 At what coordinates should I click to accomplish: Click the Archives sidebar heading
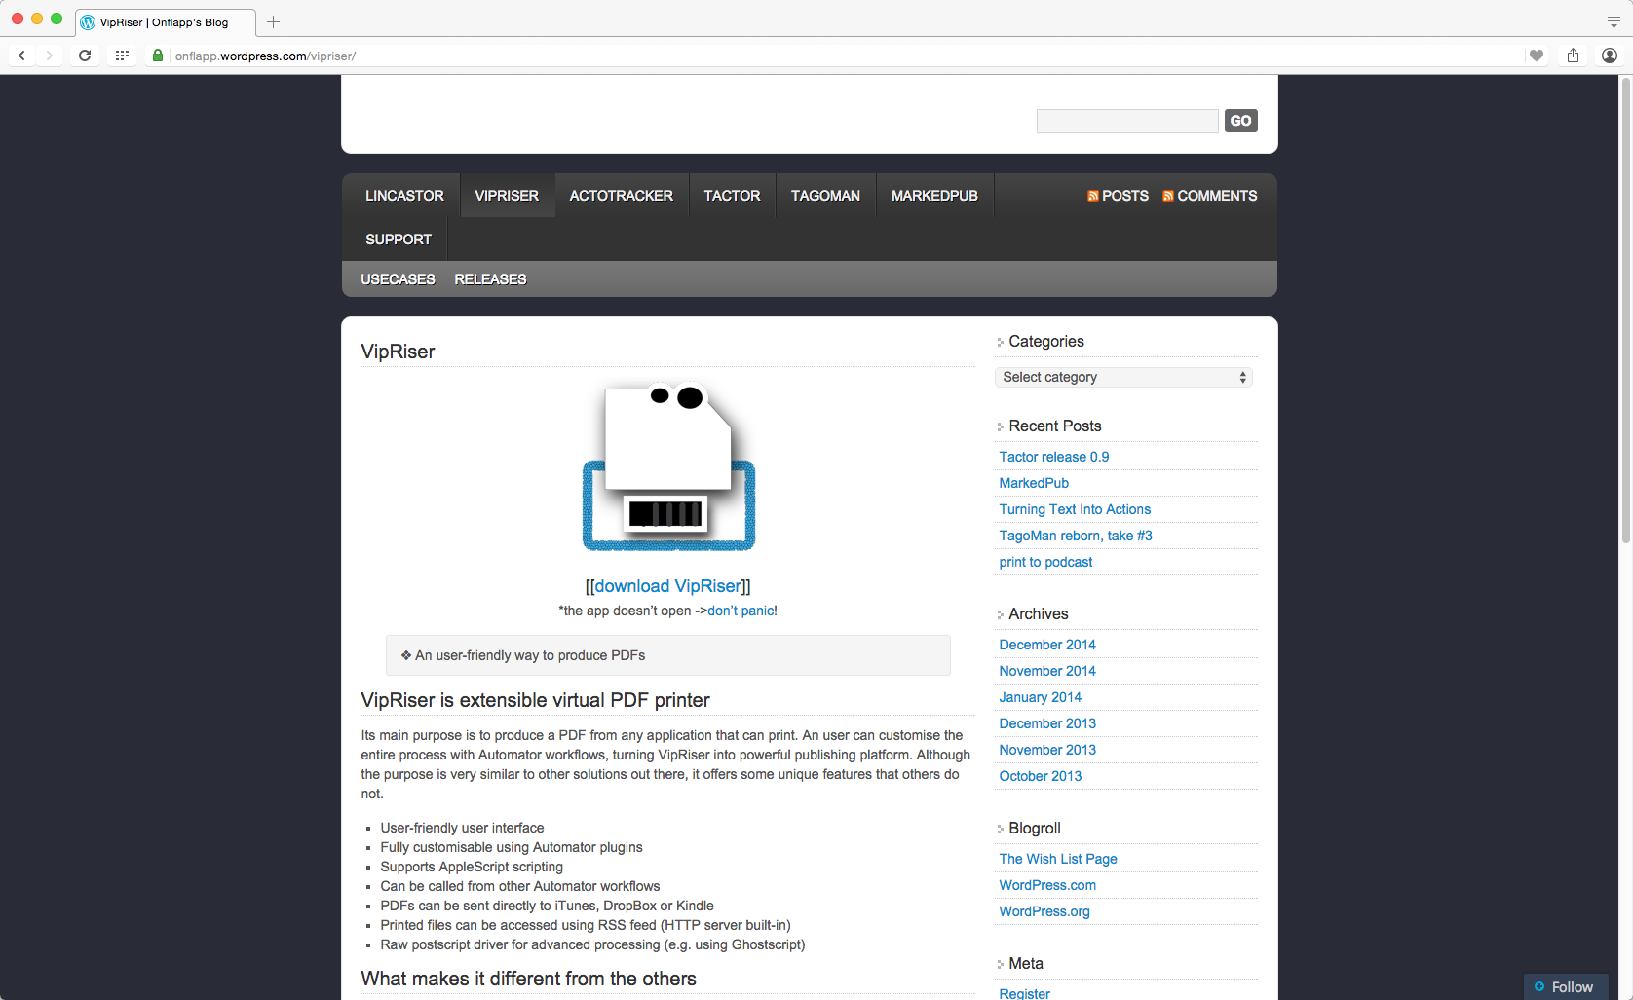click(x=1039, y=613)
